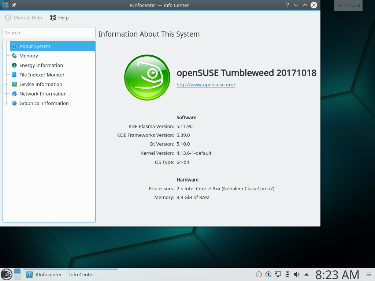This screenshot has height=281, width=375.
Task: Open the Default desktop toolbox menu
Action: tap(348, 5)
